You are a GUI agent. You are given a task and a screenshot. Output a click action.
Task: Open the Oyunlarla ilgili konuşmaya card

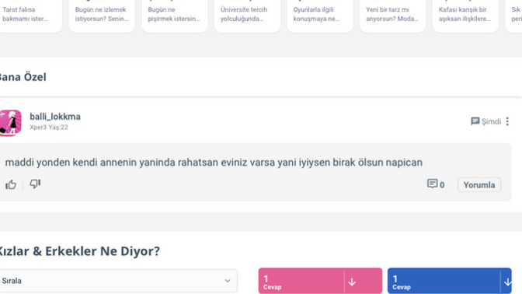point(320,16)
